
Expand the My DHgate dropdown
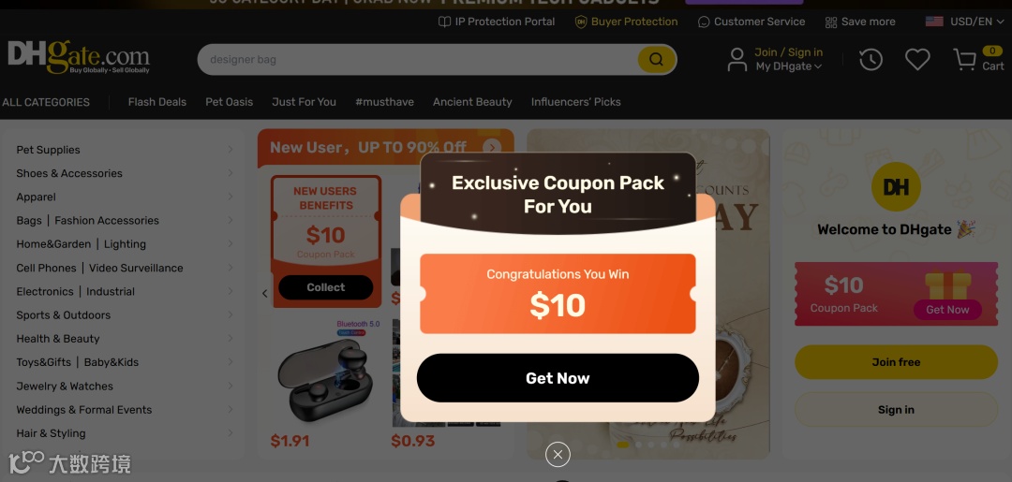(789, 66)
